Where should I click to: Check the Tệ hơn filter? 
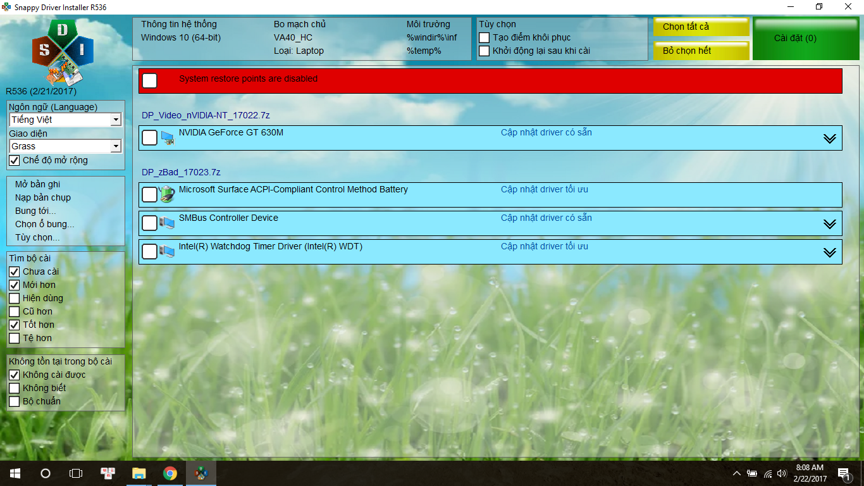[x=15, y=338]
